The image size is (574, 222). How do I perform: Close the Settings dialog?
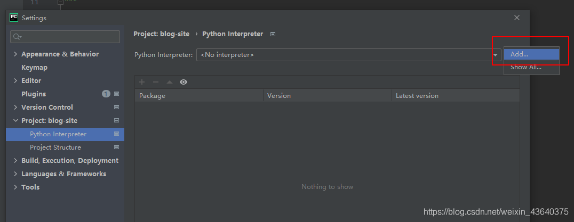coord(517,18)
